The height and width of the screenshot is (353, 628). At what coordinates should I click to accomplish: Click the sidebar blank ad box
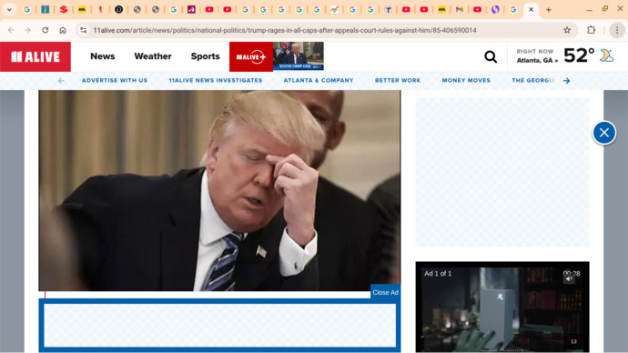502,172
